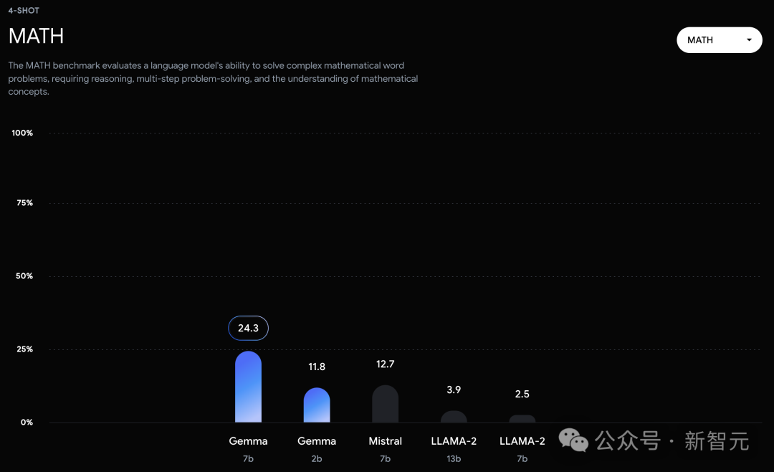Click the Gemma 2b blue bar
This screenshot has height=472, width=774.
point(317,405)
